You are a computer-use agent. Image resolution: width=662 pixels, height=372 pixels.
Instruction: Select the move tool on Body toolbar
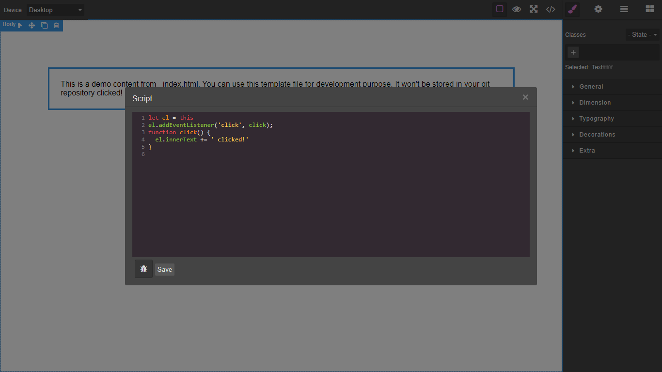pos(32,25)
